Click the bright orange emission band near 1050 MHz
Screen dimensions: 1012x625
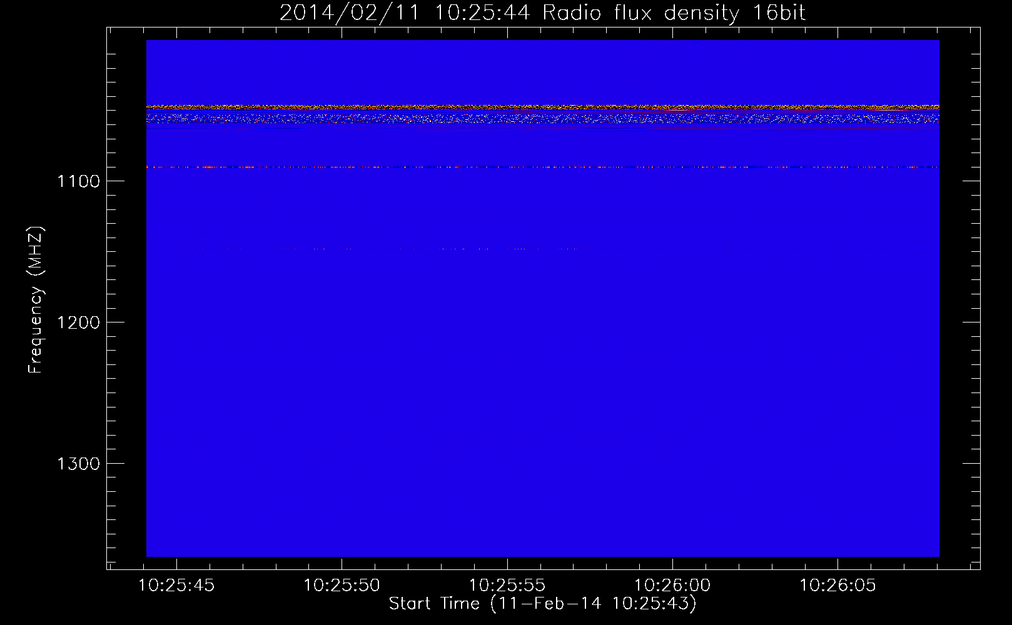(x=542, y=107)
